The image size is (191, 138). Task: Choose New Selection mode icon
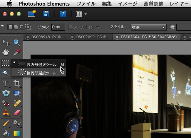click(x=10, y=27)
